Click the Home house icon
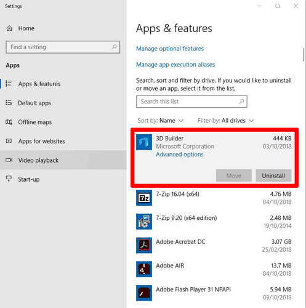Screen dimensions: 306x308 (9, 28)
